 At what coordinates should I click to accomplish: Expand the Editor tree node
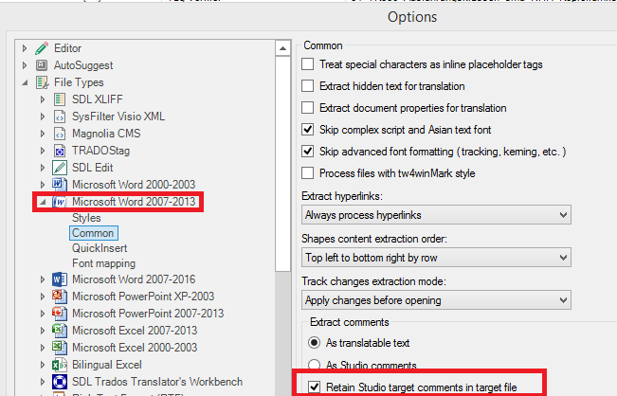click(x=25, y=48)
